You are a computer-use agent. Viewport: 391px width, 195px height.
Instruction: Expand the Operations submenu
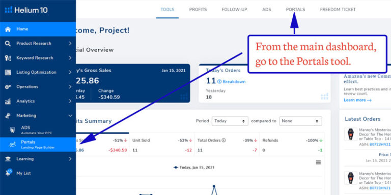coord(70,87)
